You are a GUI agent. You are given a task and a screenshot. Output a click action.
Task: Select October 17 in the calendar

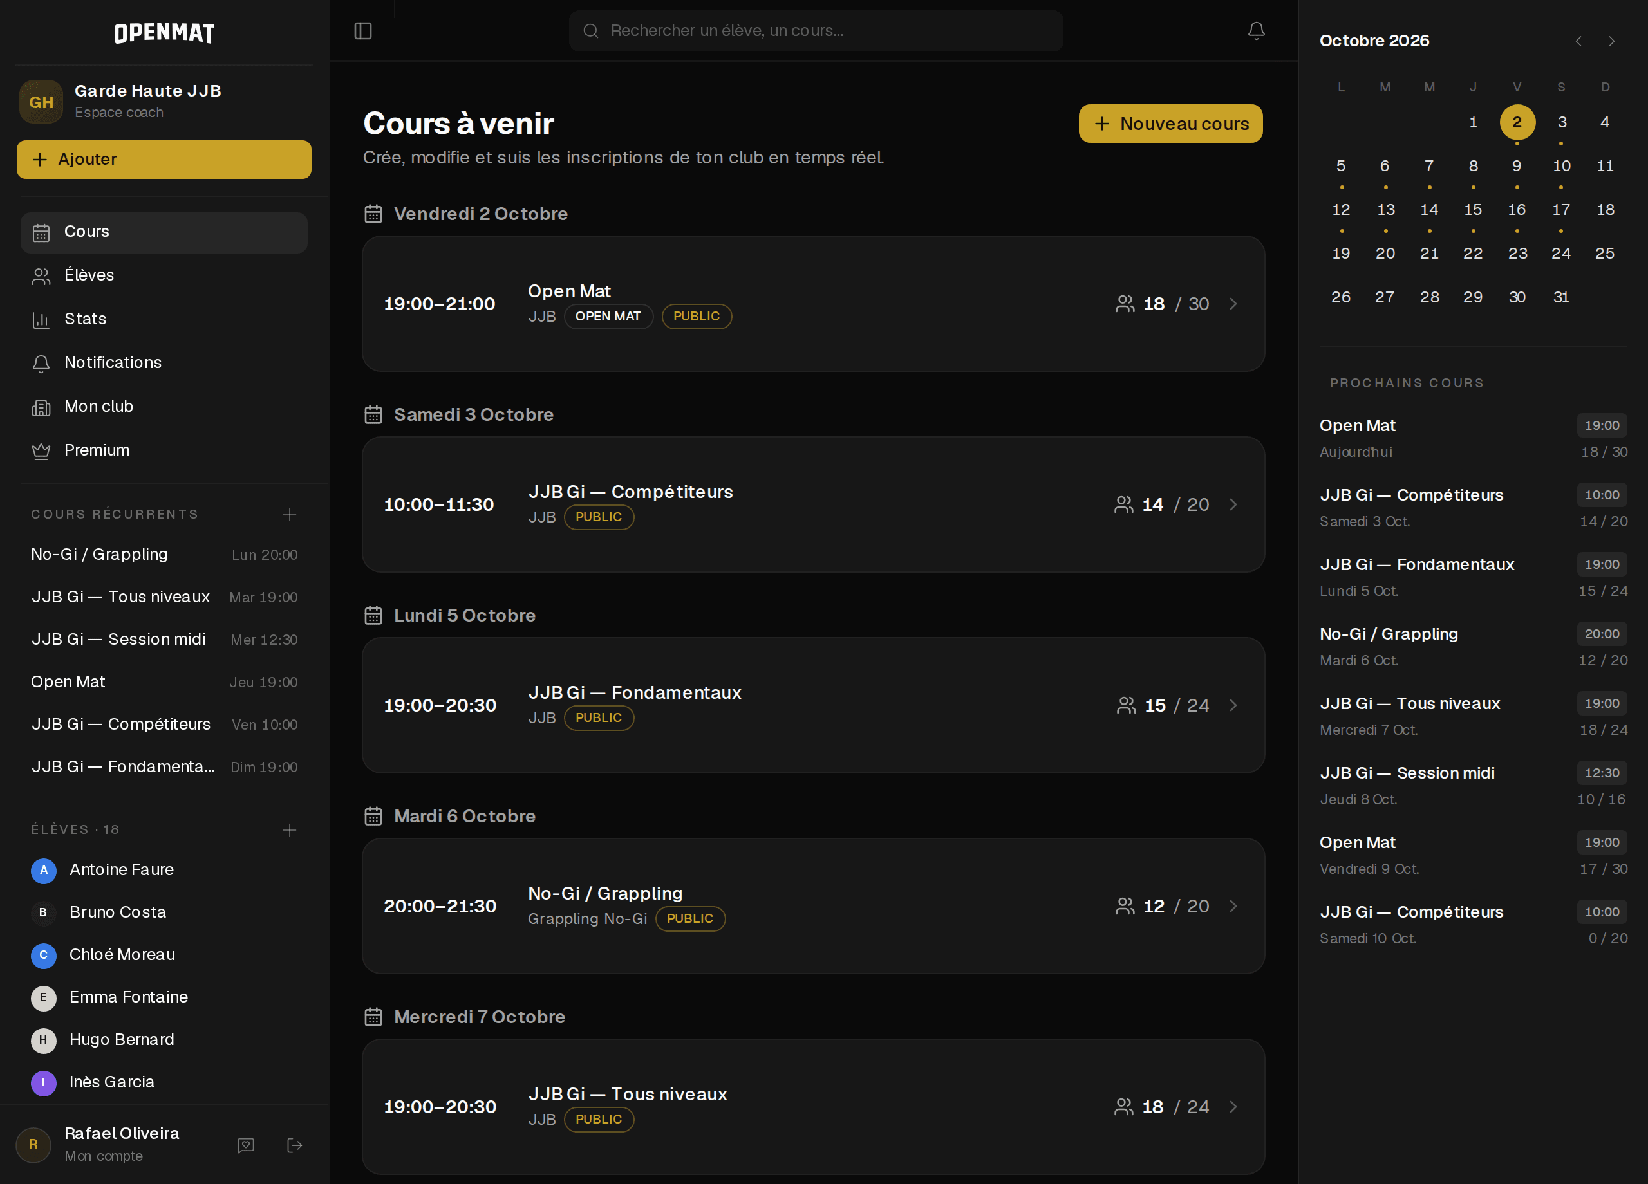1561,210
